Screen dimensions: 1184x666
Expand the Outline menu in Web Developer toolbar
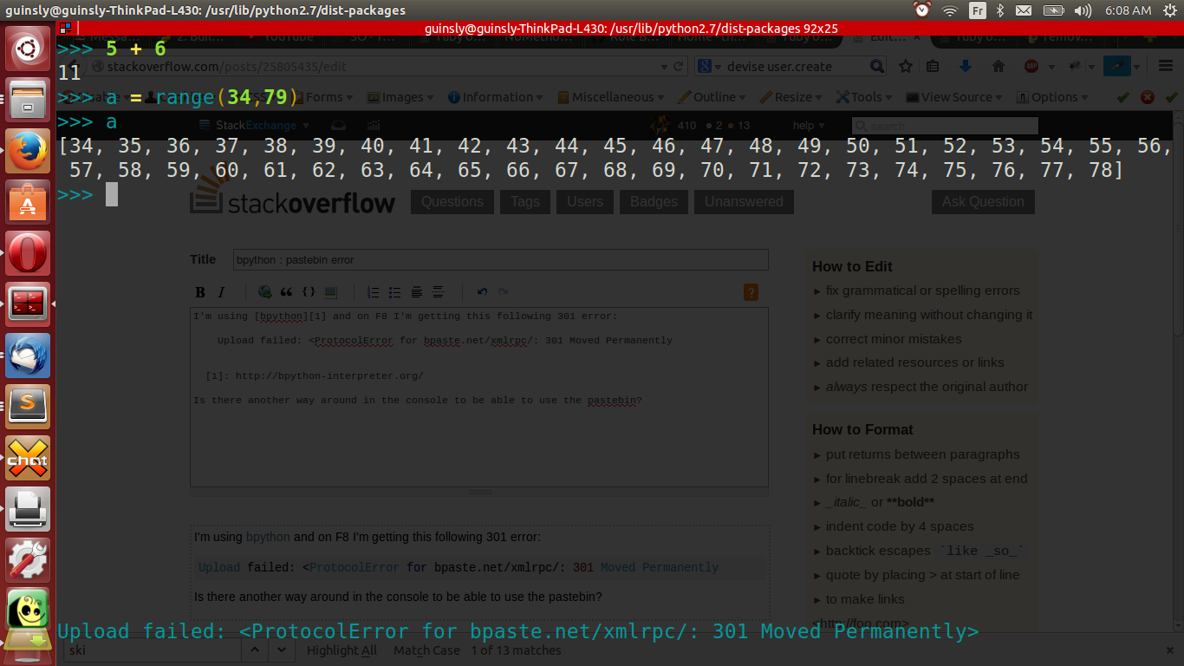tap(712, 97)
